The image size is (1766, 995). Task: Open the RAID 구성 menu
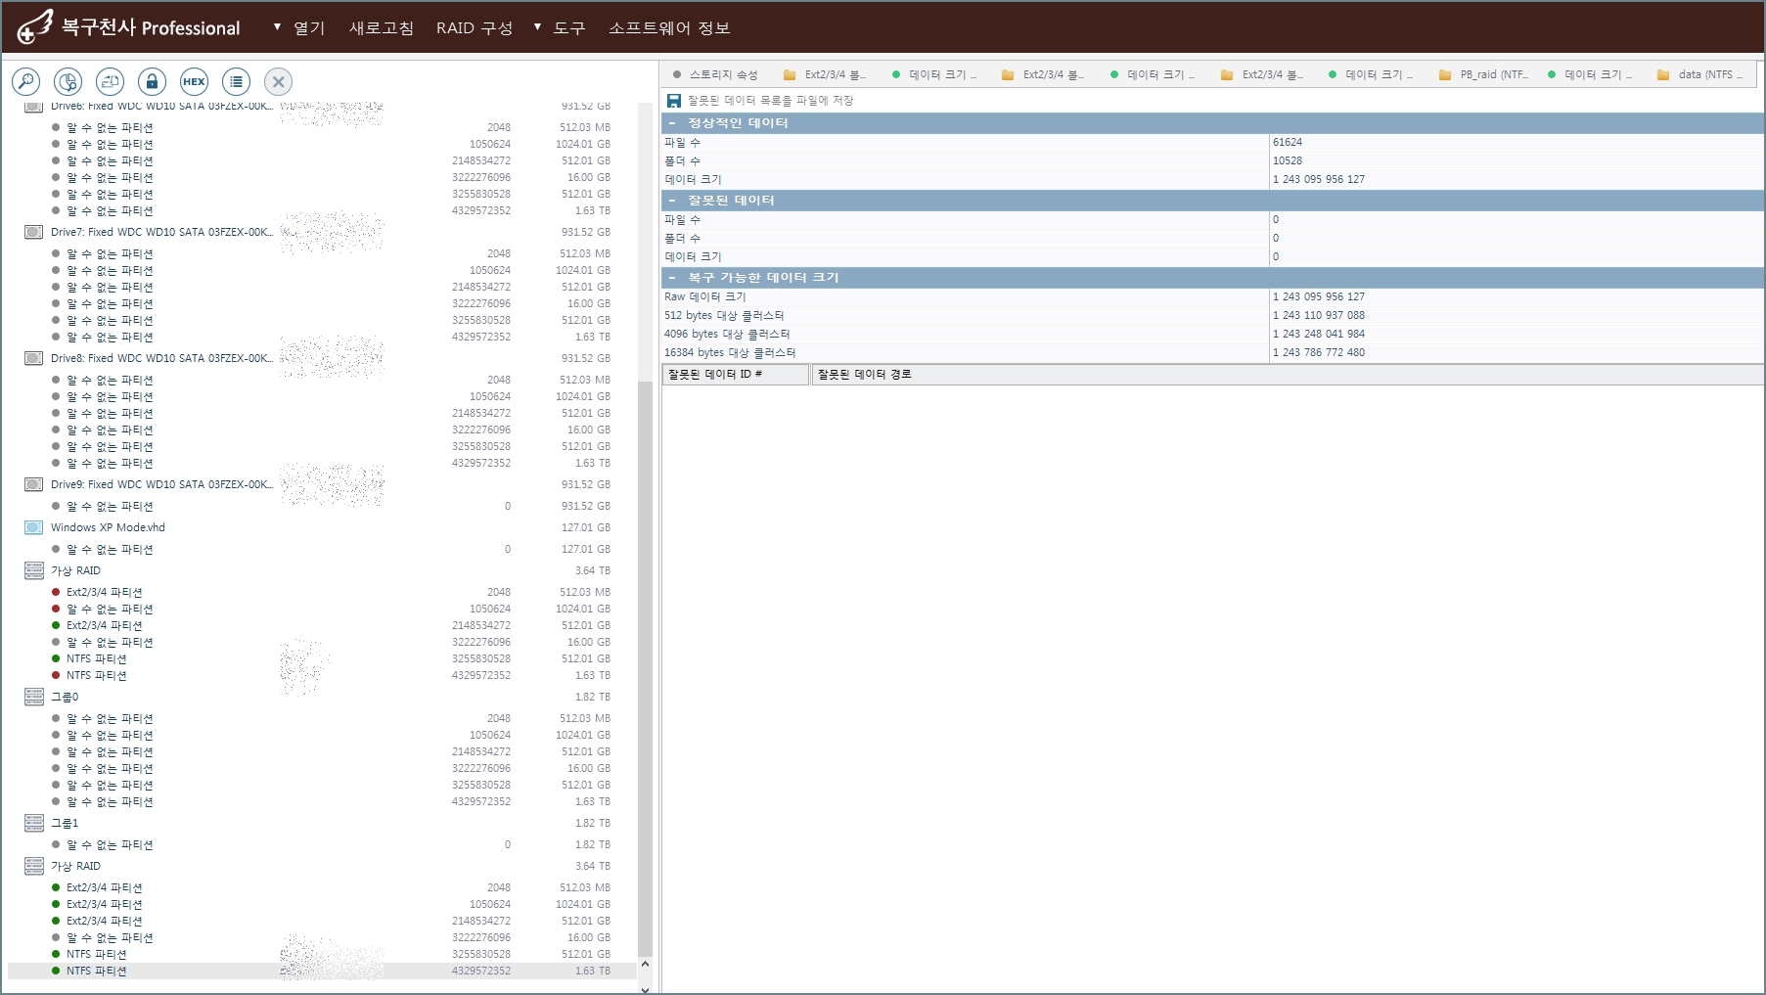pyautogui.click(x=475, y=28)
